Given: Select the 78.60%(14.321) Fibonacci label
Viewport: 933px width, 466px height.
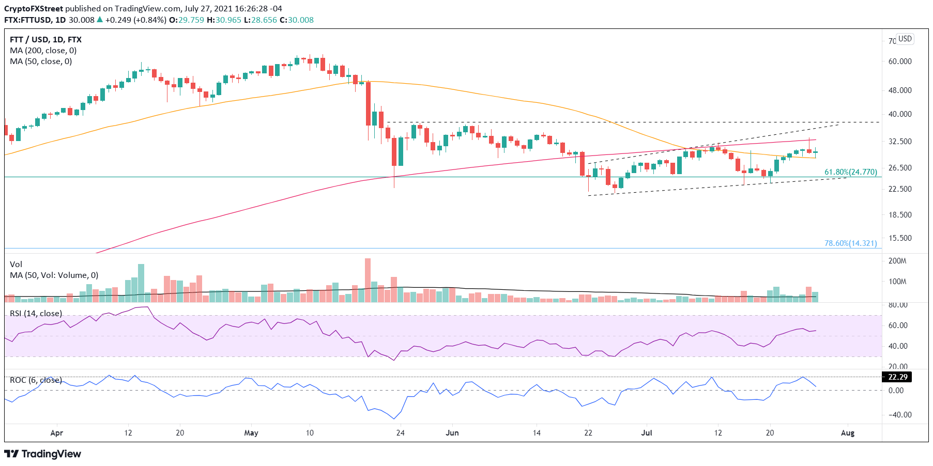Looking at the screenshot, I should point(850,243).
